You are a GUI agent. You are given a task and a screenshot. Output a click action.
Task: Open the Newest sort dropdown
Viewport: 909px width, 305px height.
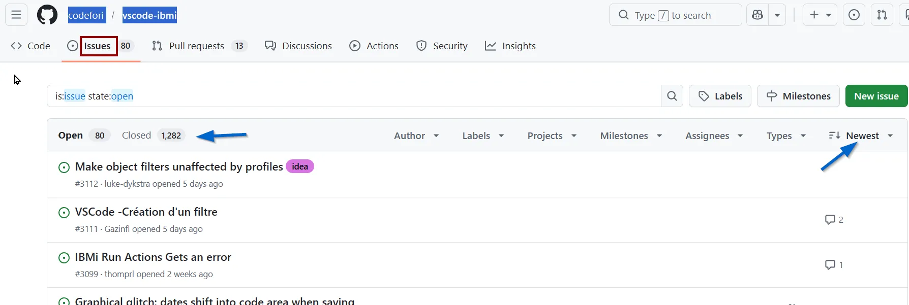(x=861, y=135)
